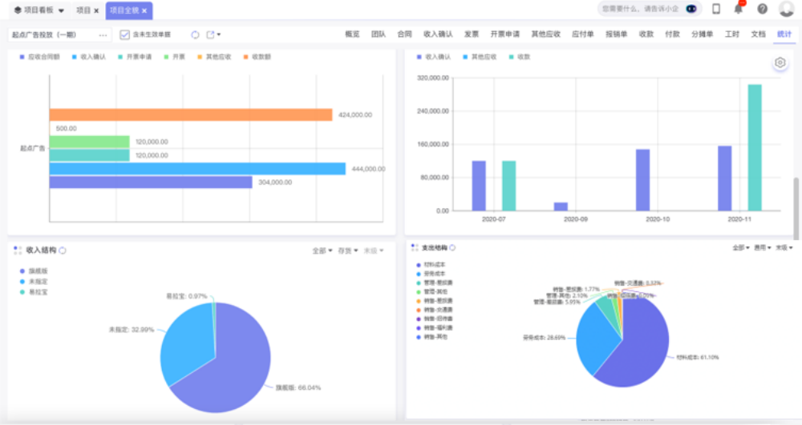The image size is (802, 425).
Task: Switch to the 合同 tab
Action: (404, 34)
